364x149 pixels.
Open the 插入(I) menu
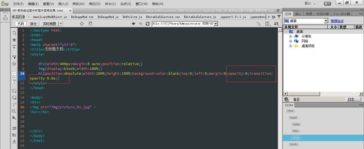pyautogui.click(x=63, y=4)
